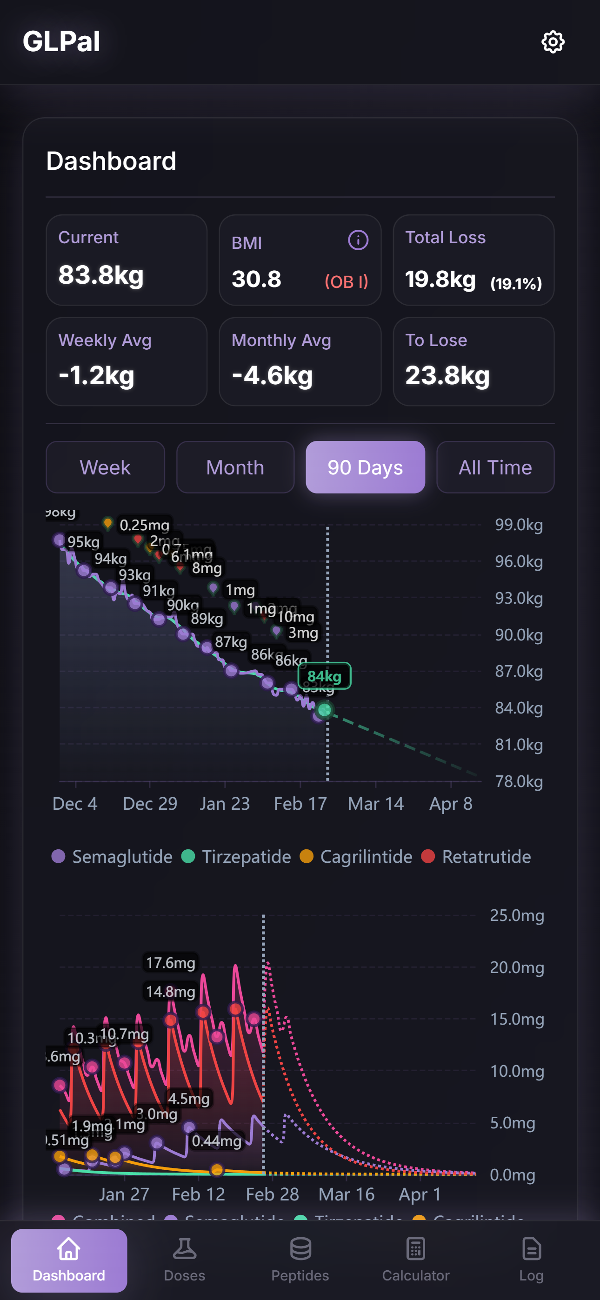Open settings via the gear icon
Image resolution: width=600 pixels, height=1300 pixels.
point(553,42)
